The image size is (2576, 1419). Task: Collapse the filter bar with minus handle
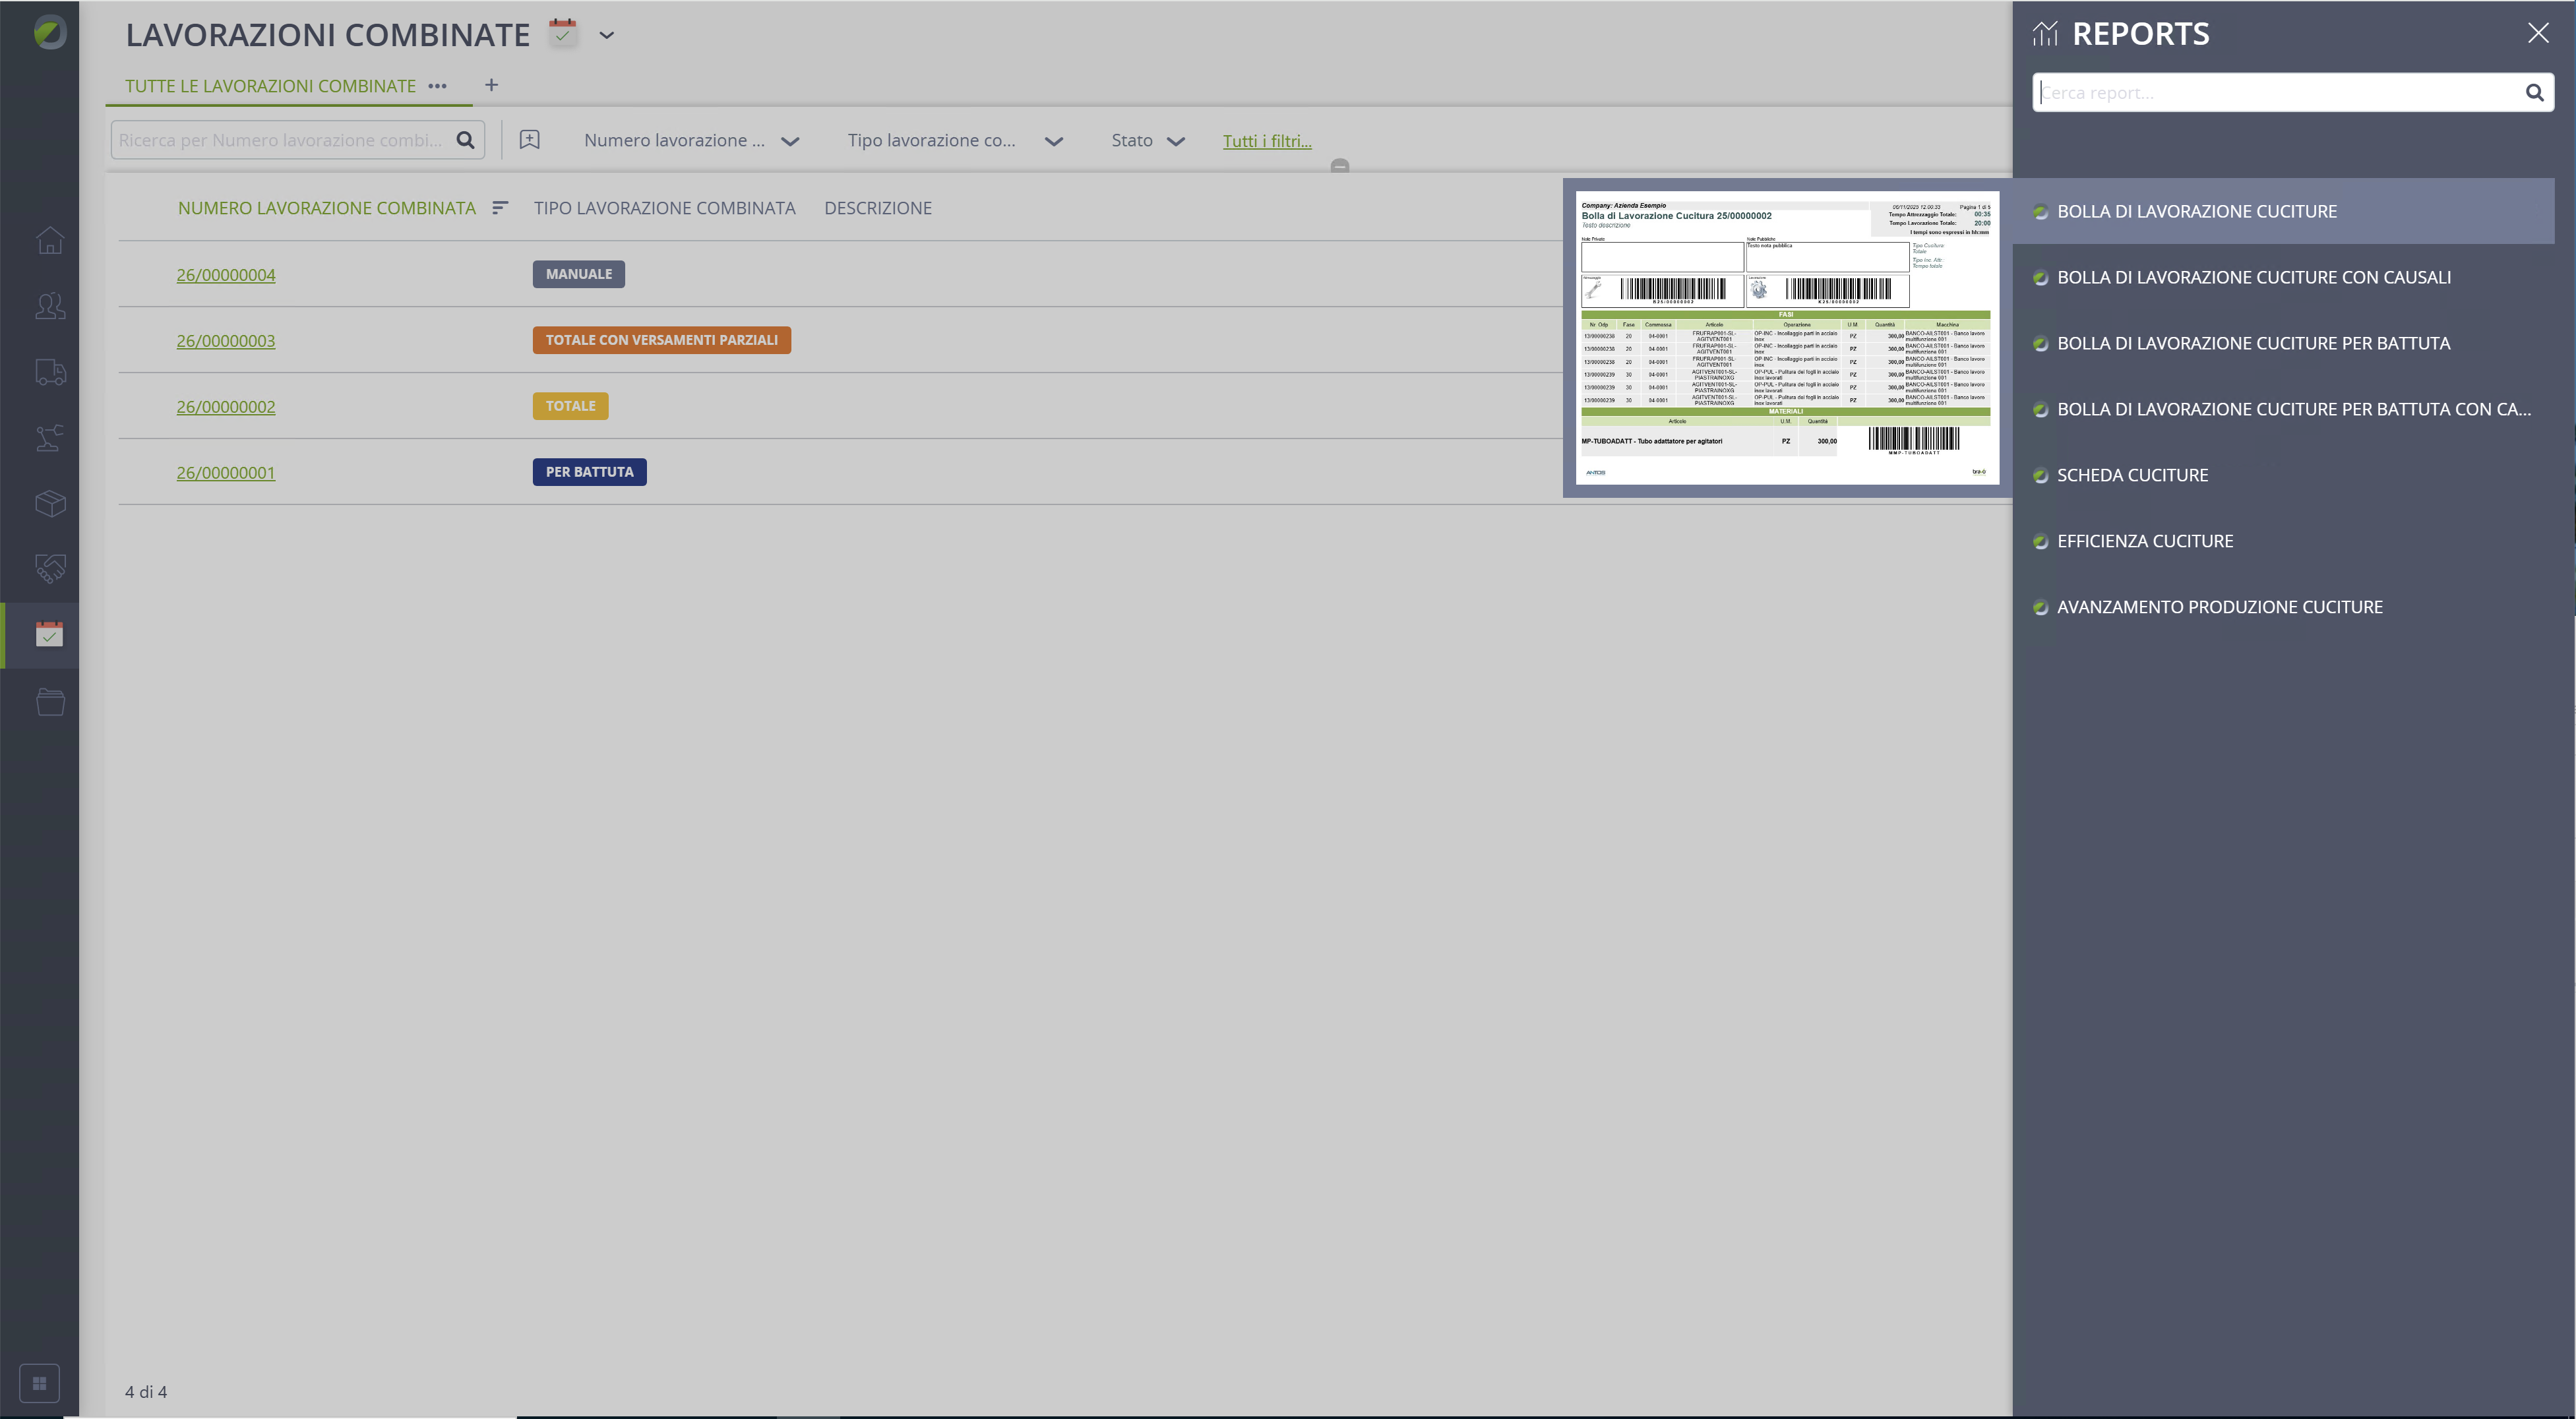coord(1340,166)
